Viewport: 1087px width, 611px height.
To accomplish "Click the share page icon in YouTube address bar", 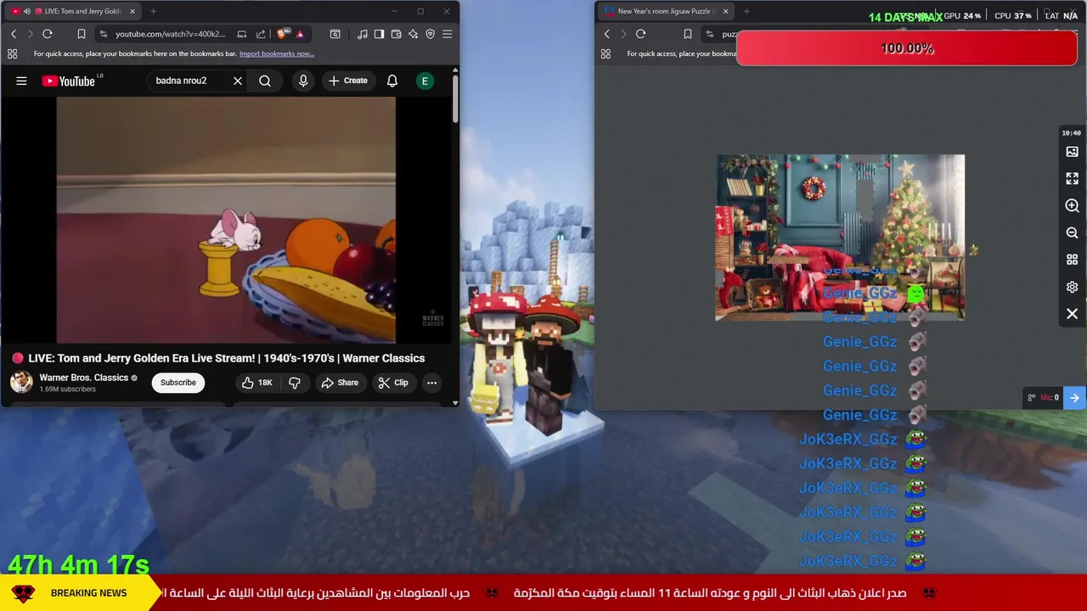I will (x=261, y=34).
